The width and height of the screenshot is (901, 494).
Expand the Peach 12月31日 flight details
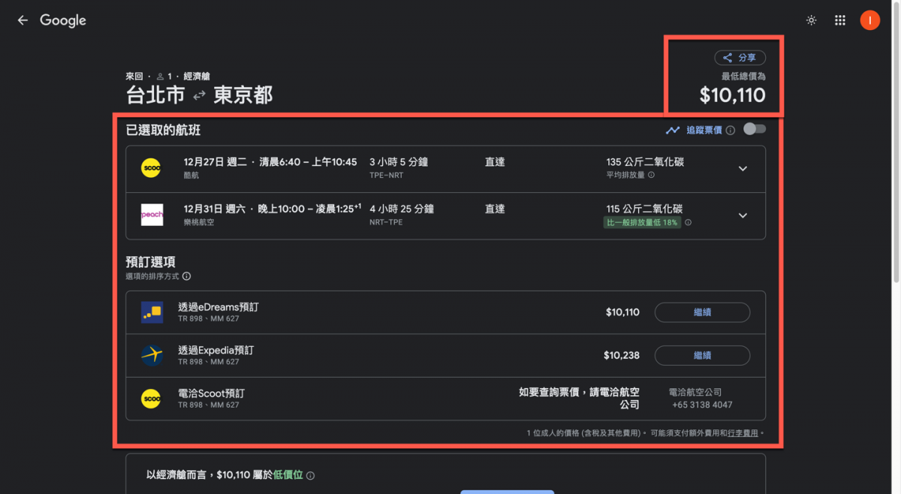[x=743, y=215]
